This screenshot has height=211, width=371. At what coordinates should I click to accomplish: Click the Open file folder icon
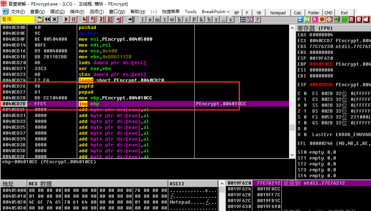point(40,19)
